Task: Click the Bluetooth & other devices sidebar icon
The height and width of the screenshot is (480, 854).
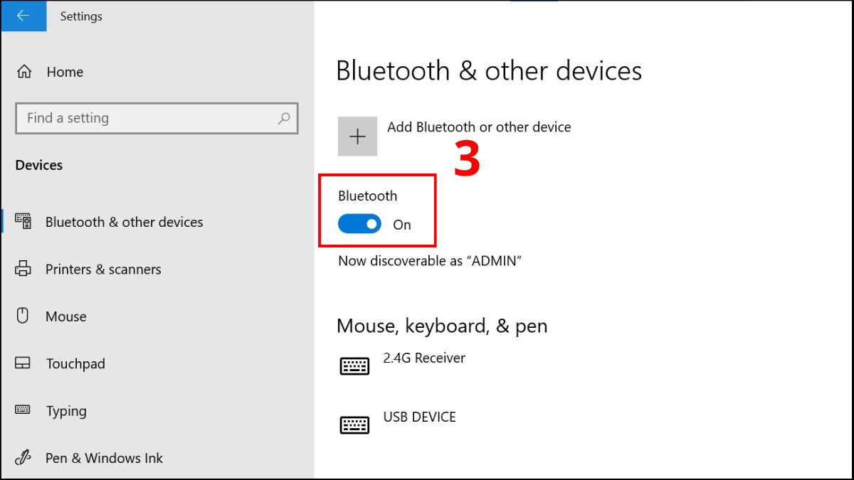Action: 23,221
